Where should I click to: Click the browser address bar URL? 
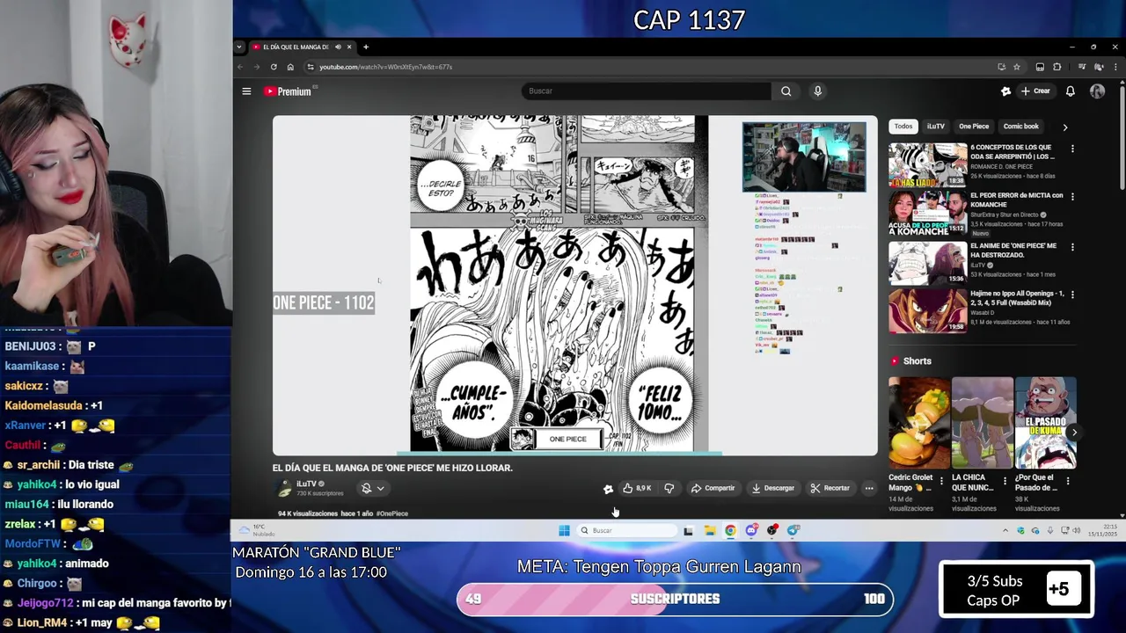click(385, 67)
